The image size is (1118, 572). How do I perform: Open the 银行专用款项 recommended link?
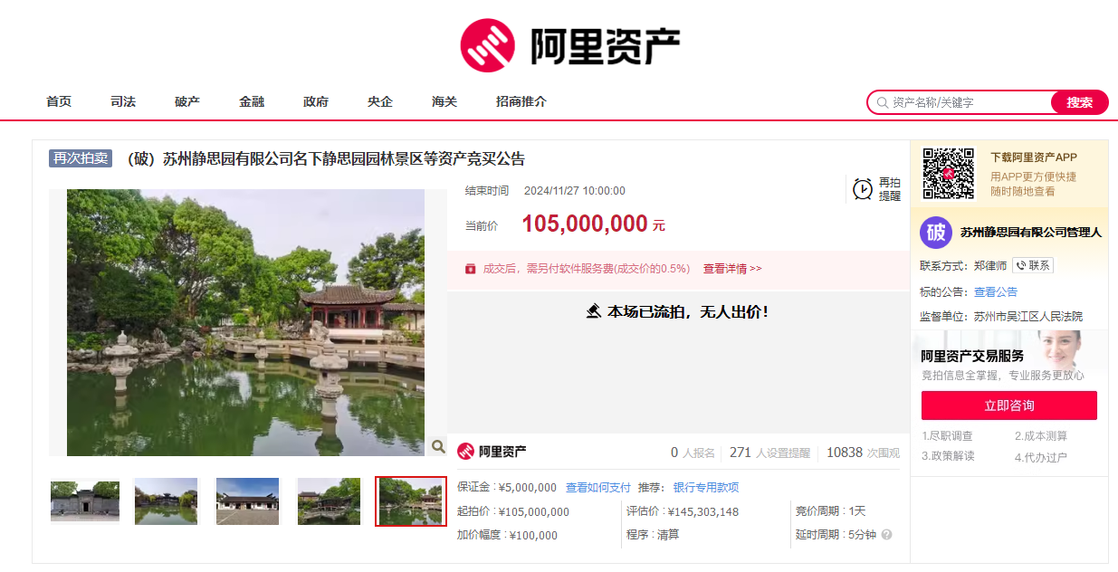coord(705,487)
